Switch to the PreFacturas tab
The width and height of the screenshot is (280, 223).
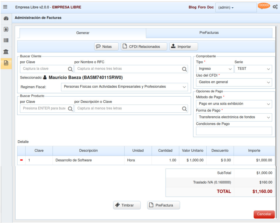tap(209, 33)
